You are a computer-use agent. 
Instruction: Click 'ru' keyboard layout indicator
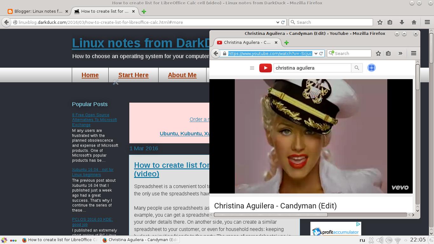tap(362, 240)
